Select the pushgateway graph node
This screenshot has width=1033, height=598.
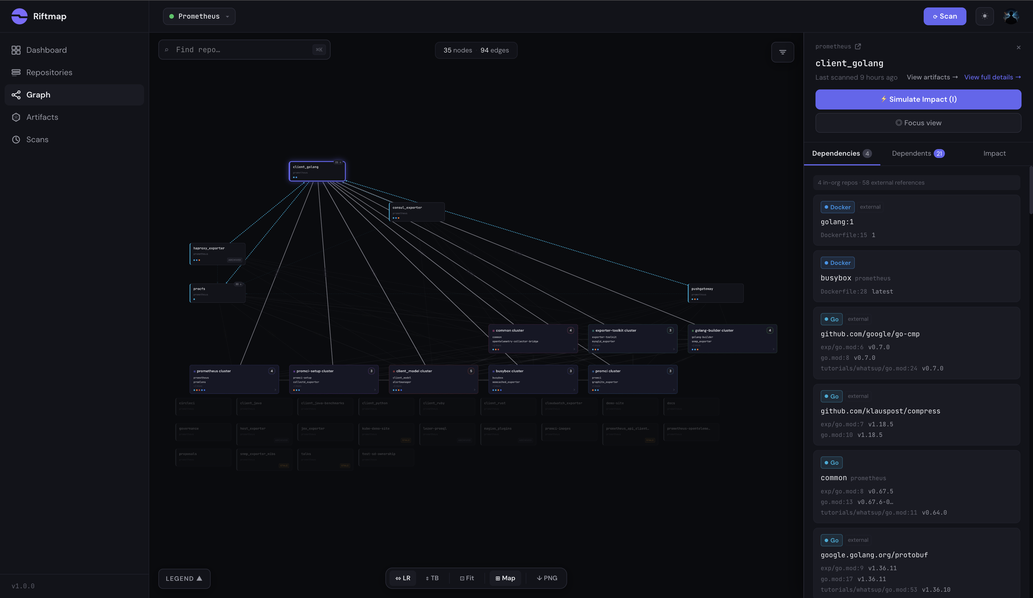pyautogui.click(x=716, y=293)
